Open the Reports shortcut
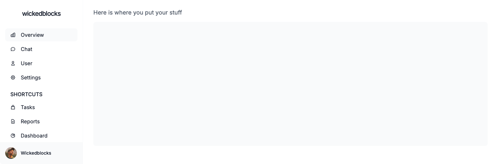The image size is (498, 164). (x=41, y=121)
